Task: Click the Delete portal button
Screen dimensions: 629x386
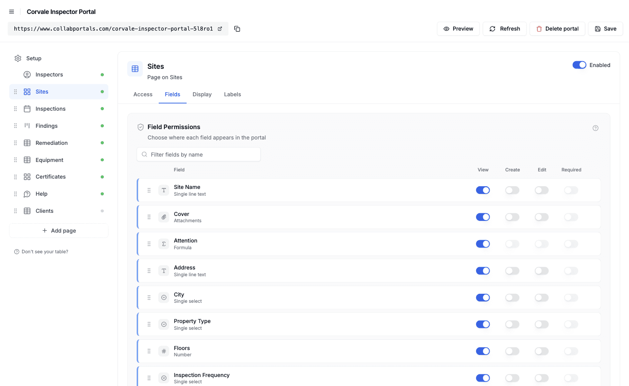Action: tap(557, 29)
